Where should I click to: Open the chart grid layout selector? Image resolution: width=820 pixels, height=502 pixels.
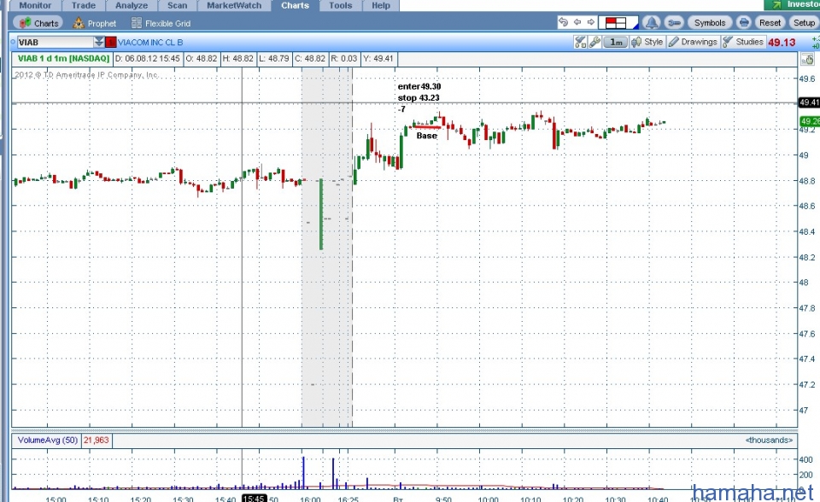click(618, 22)
